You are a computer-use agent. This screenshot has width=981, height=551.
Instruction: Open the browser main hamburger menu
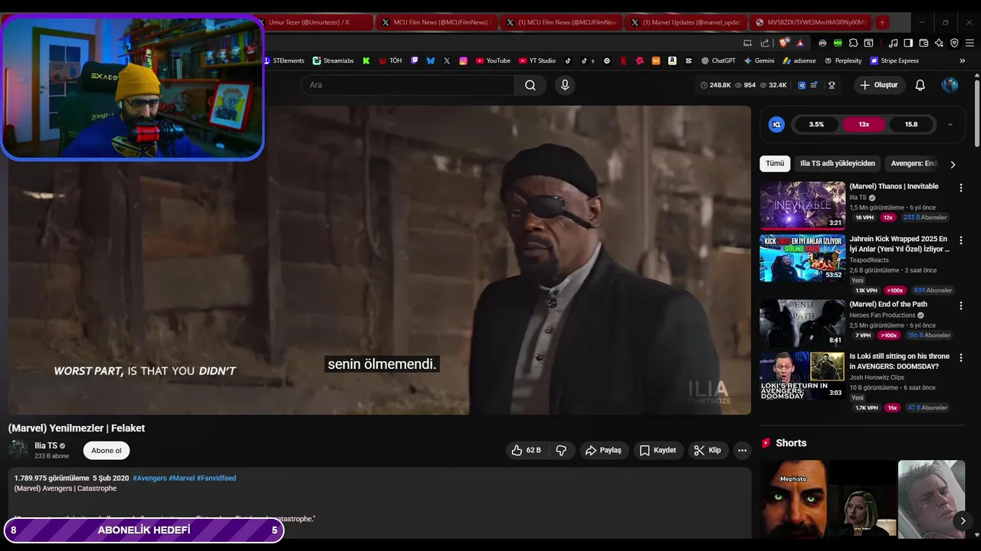click(x=970, y=43)
